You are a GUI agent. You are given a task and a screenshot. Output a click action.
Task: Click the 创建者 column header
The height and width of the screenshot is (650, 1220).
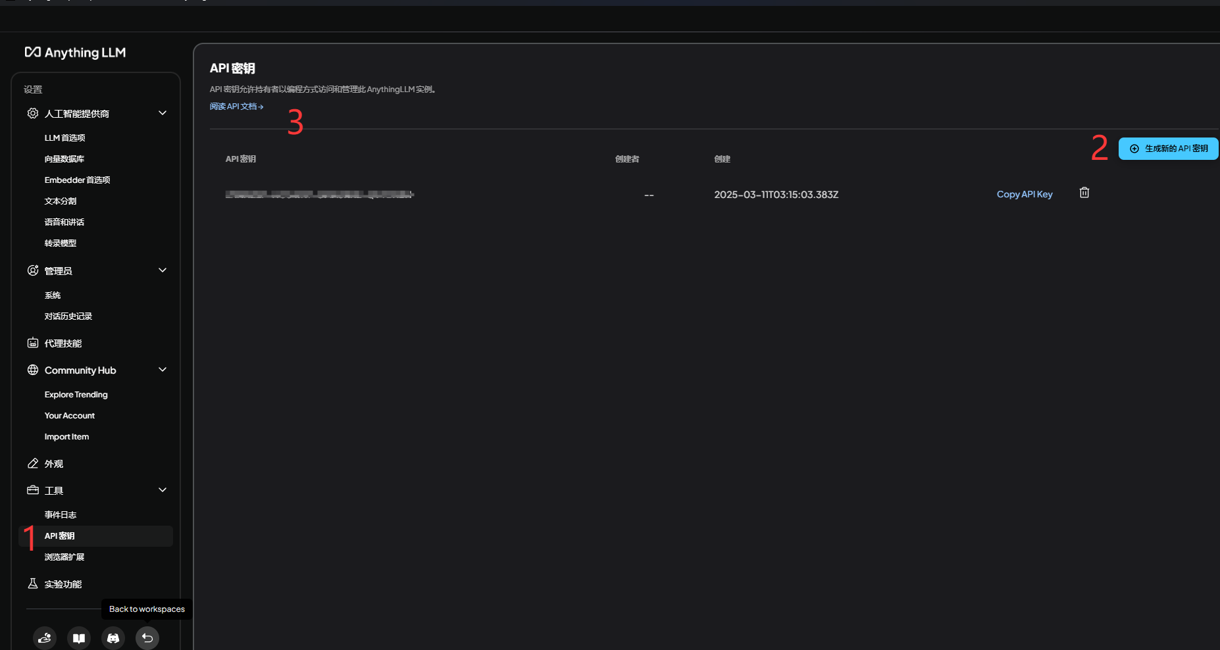(627, 159)
